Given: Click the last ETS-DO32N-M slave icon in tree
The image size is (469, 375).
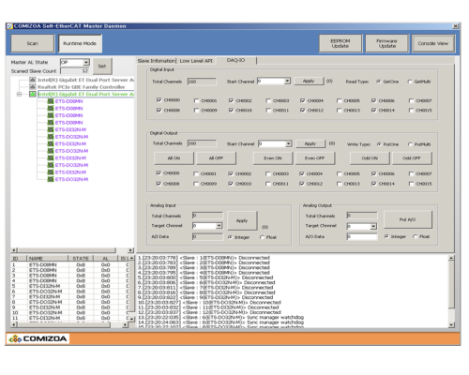Looking at the screenshot, I should click(51, 179).
